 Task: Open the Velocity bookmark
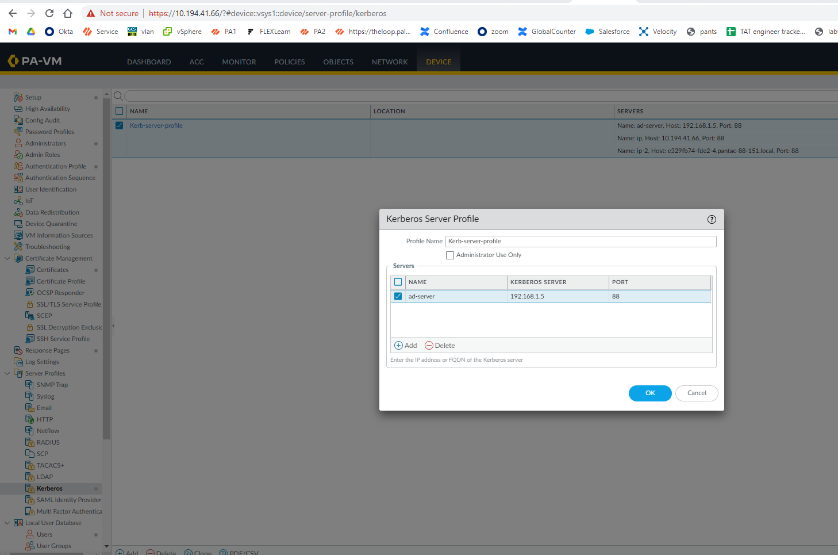[x=658, y=32]
